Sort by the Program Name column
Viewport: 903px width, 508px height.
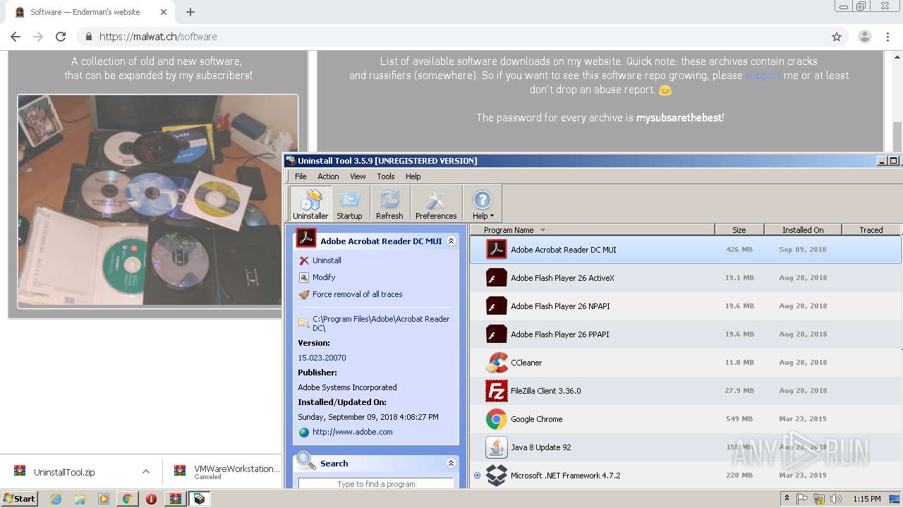coord(593,230)
